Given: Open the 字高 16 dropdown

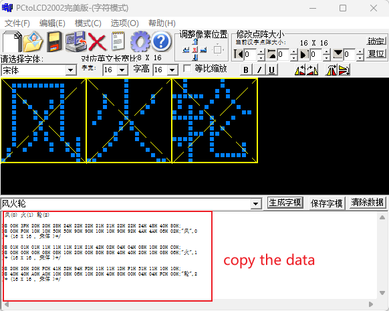Looking at the screenshot, I should 172,70.
